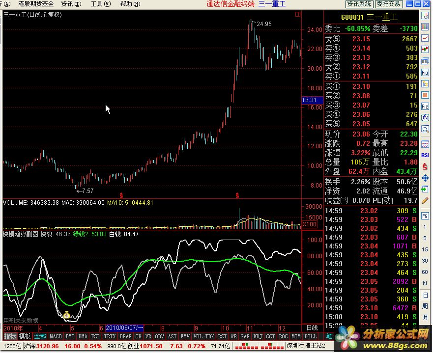Click the 买① price 23.10 row
Screen dimensions: 433x353
371,86
